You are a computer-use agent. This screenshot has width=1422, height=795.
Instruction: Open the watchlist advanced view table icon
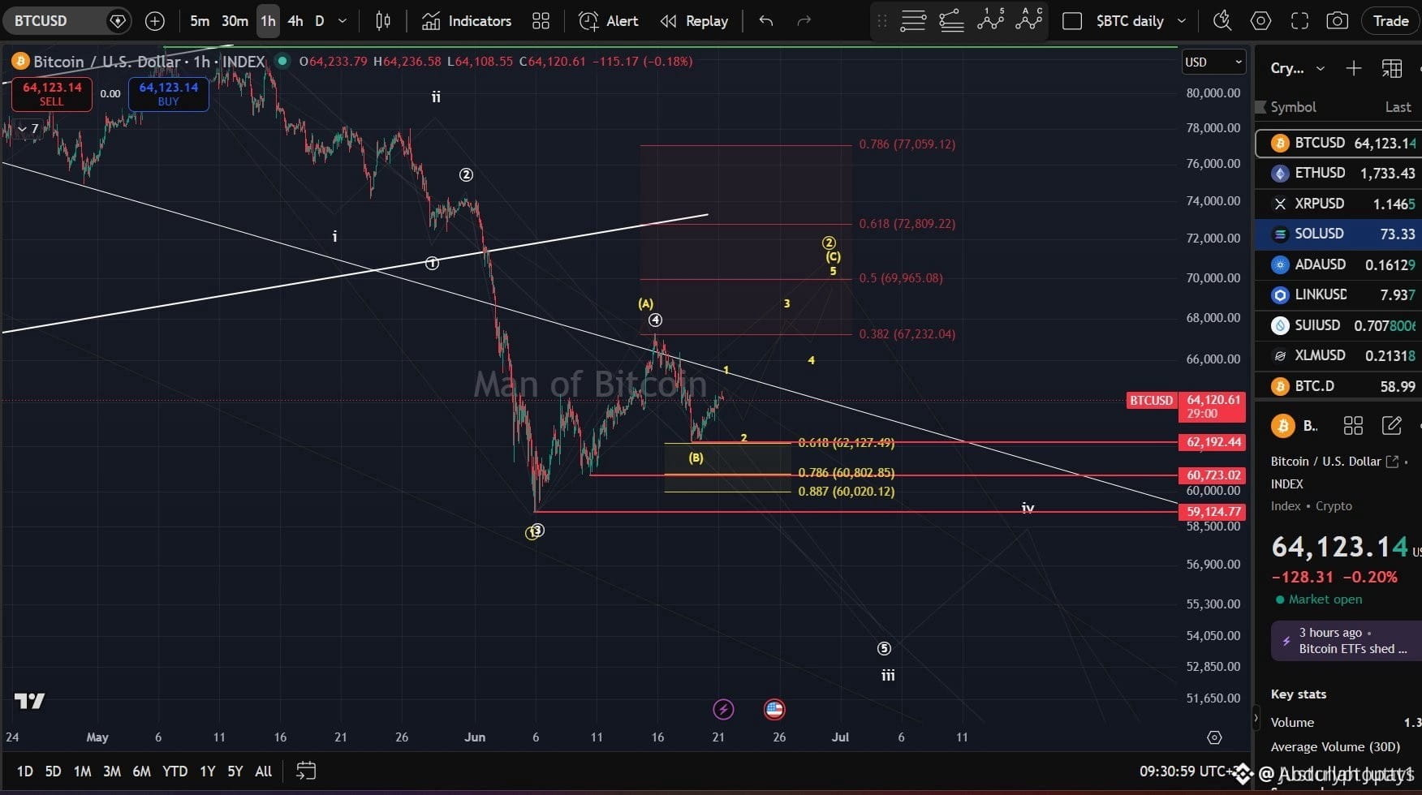pyautogui.click(x=1392, y=68)
